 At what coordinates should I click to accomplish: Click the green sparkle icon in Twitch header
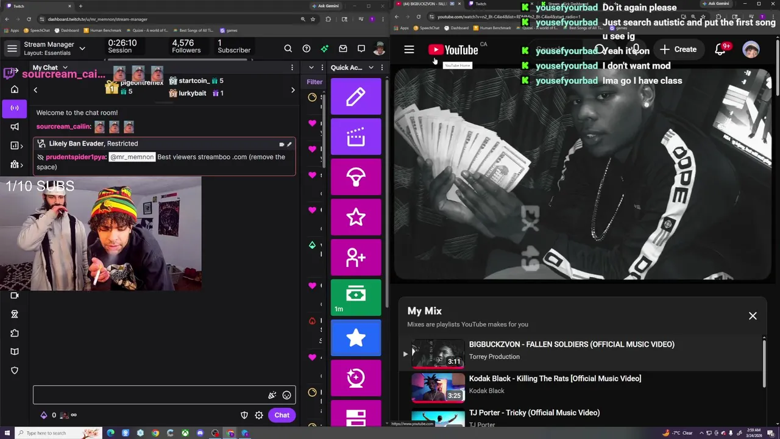[325, 49]
